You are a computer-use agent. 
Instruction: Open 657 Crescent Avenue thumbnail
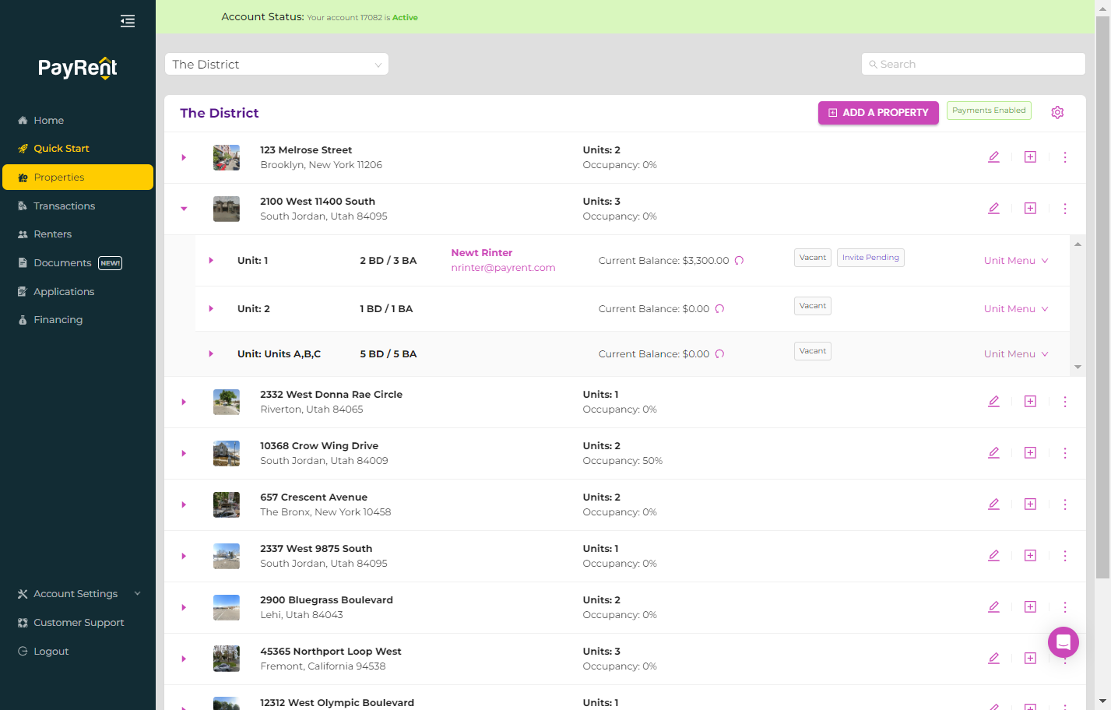click(227, 504)
